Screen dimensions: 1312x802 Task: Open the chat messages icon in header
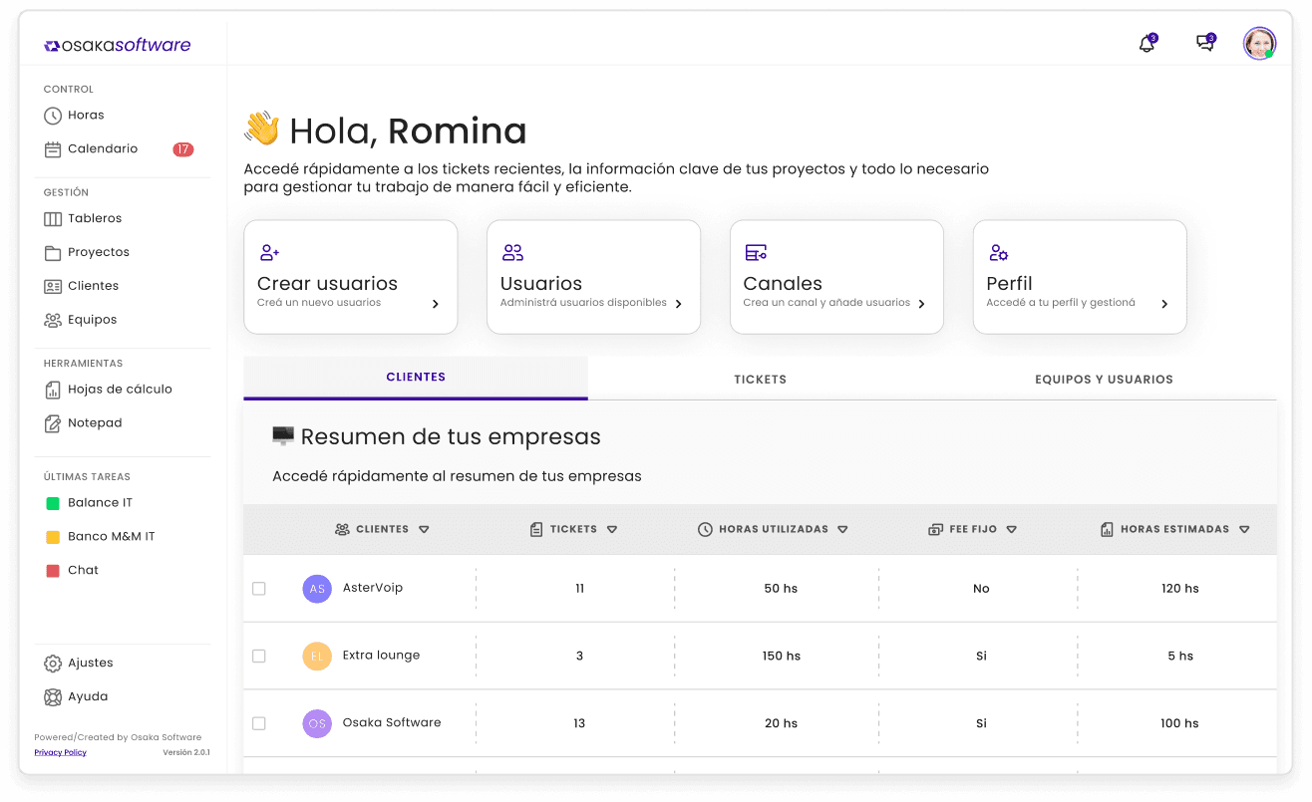[1205, 44]
